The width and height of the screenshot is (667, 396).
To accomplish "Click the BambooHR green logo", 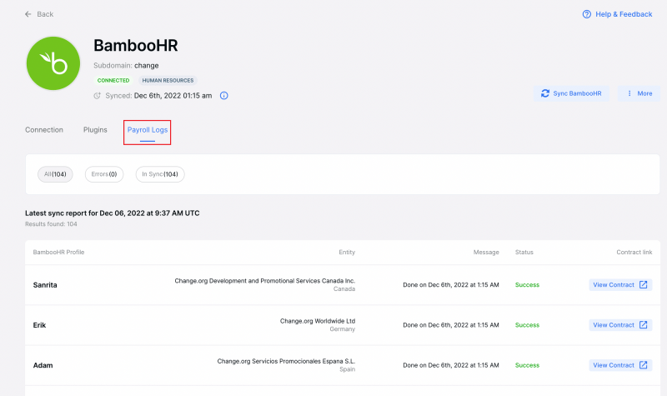I will 53,63.
